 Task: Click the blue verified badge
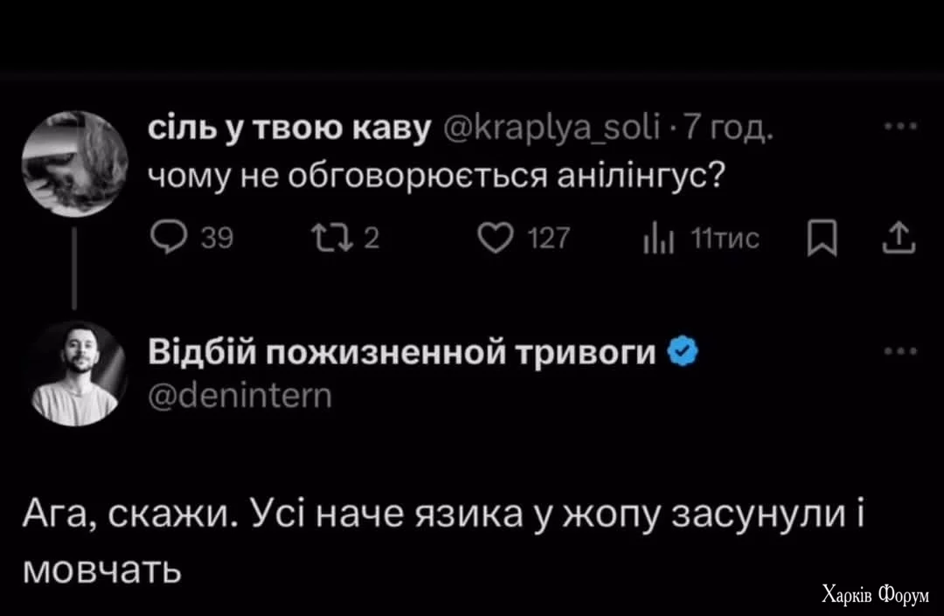click(681, 352)
